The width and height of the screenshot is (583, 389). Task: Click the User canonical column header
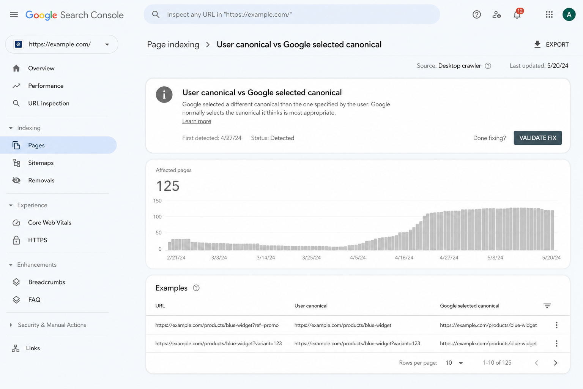click(x=311, y=306)
